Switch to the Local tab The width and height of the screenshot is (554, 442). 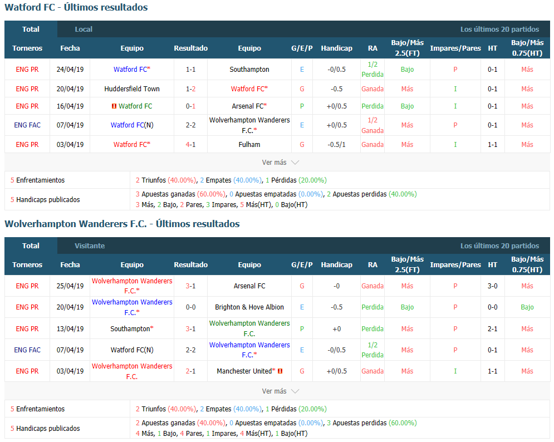click(84, 30)
